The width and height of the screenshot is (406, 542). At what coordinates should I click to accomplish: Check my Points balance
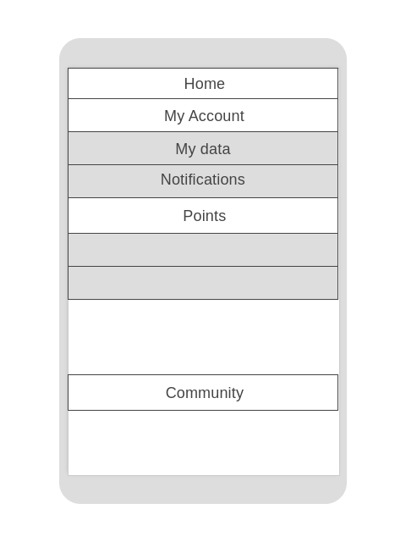tap(203, 216)
